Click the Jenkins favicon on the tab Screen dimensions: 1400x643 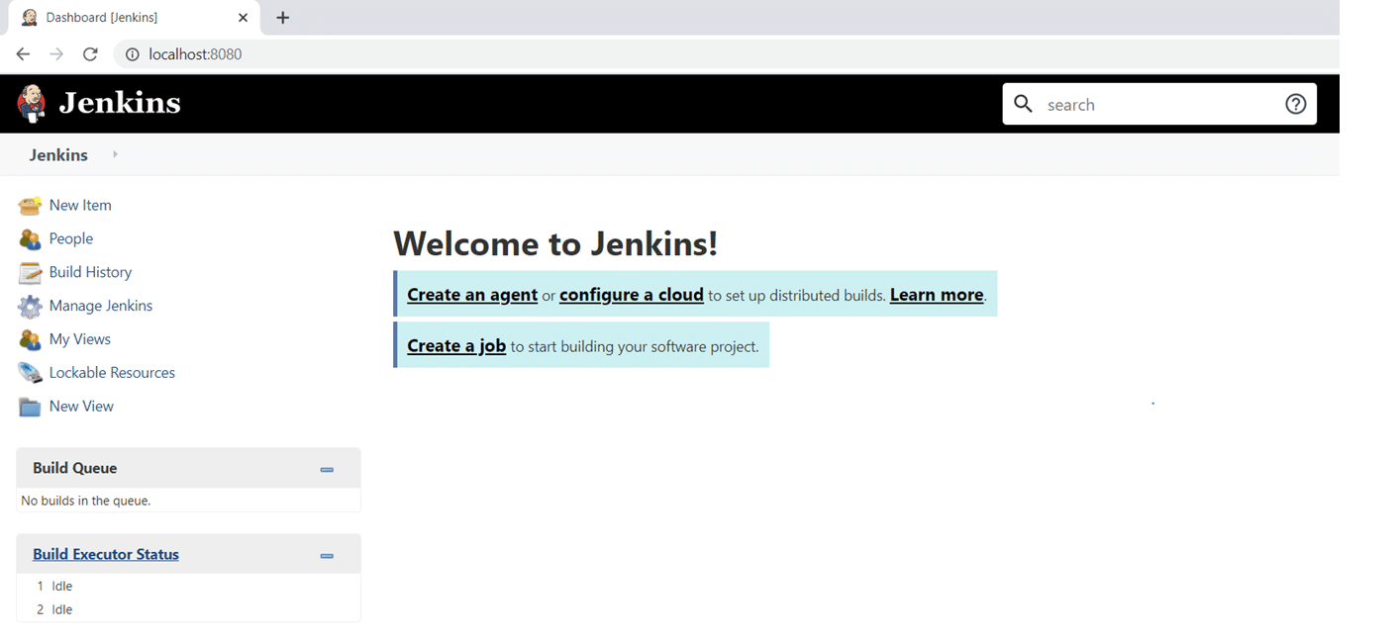pos(30,18)
